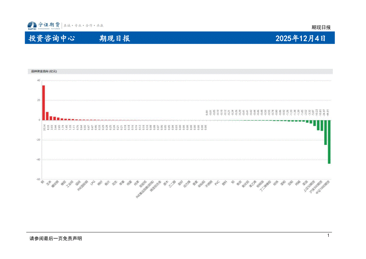The image size is (366, 259).
Task: Click the INE集运指数(欧线) axis label
Action: (x=145, y=189)
